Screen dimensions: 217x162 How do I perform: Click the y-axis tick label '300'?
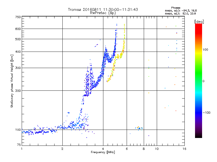coord(18,68)
